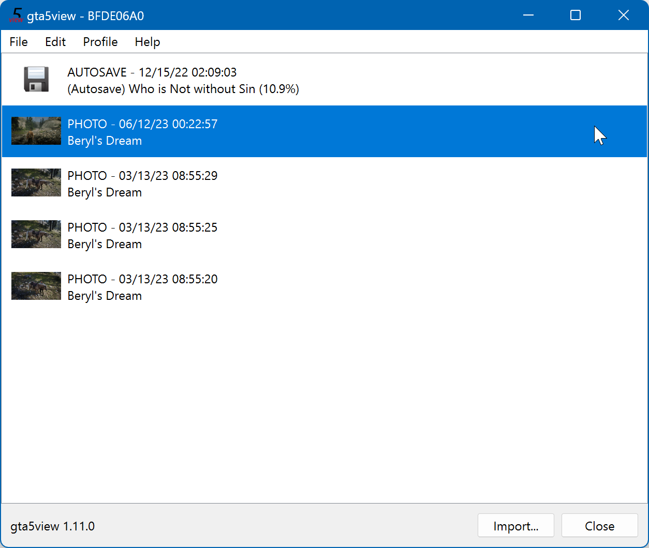Select the AUTOSAVE - 12/15/22 02:09:03 entry

pos(325,80)
